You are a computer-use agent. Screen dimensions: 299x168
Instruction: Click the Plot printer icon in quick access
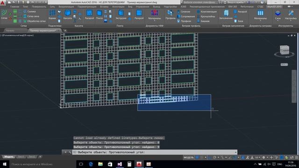(28, 2)
